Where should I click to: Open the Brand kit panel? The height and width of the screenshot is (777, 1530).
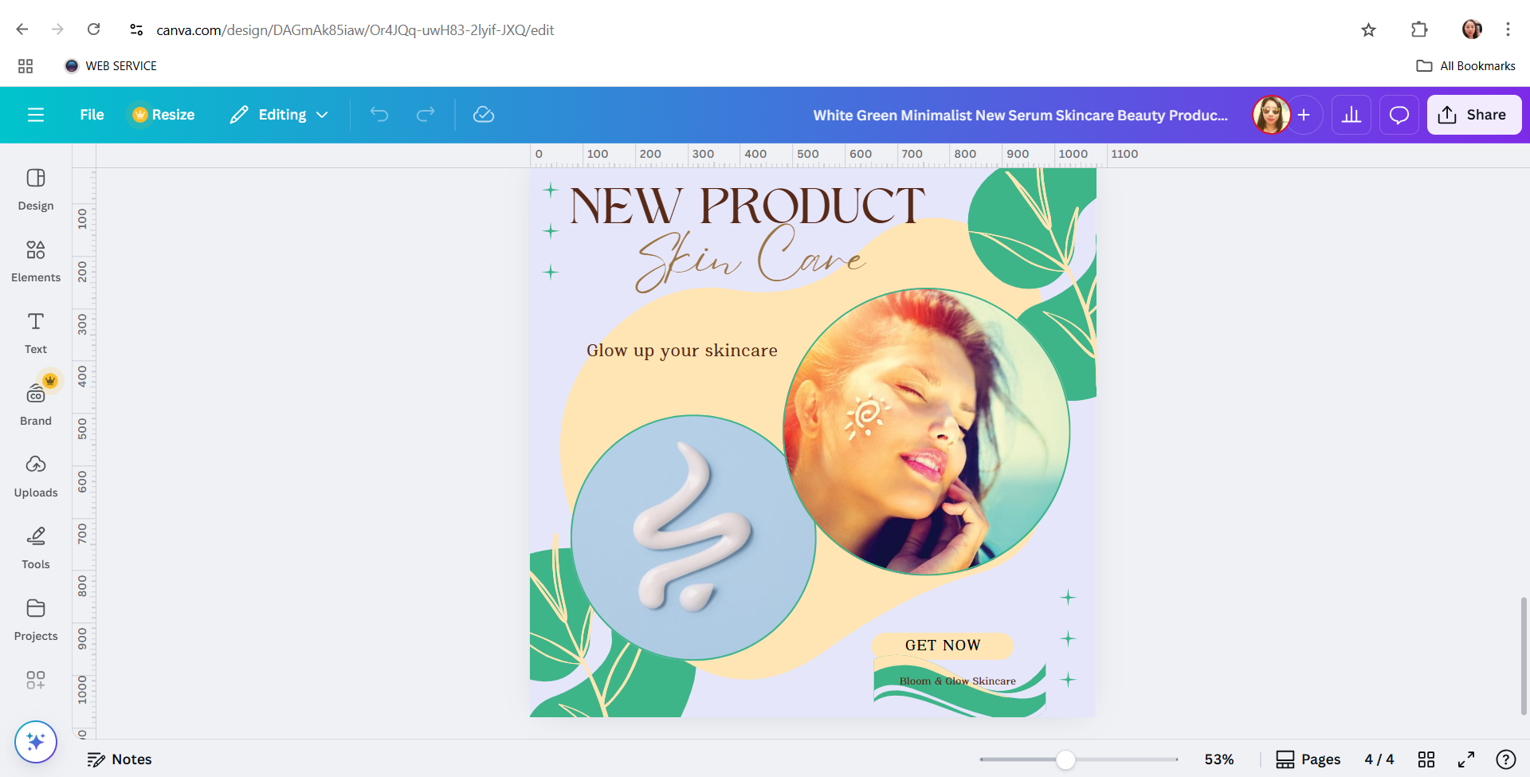(x=36, y=403)
